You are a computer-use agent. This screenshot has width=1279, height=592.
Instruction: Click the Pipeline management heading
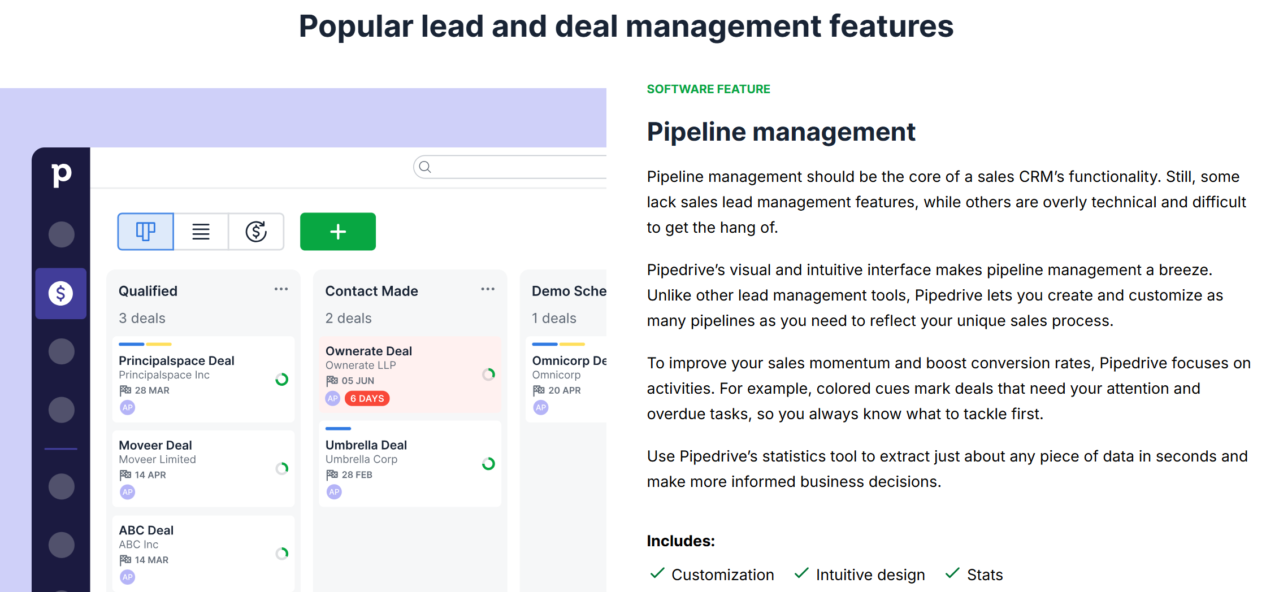(x=781, y=132)
